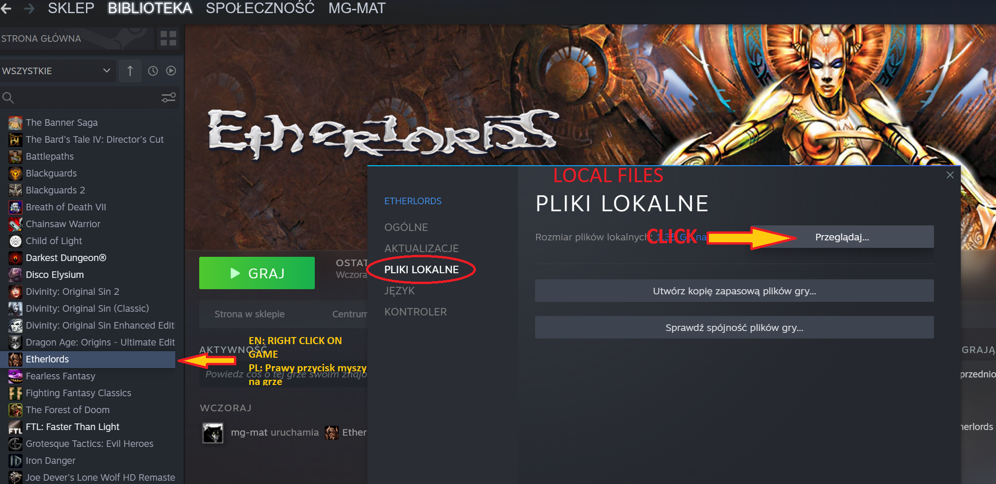The width and height of the screenshot is (996, 484).
Task: Click the library search magnifier icon
Action: tap(8, 98)
